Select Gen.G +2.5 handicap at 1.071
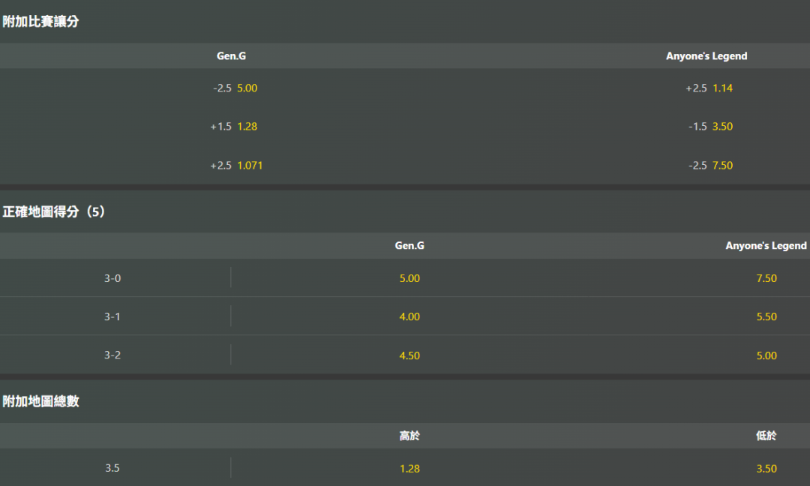Viewport: 810px width, 486px height. [x=236, y=166]
